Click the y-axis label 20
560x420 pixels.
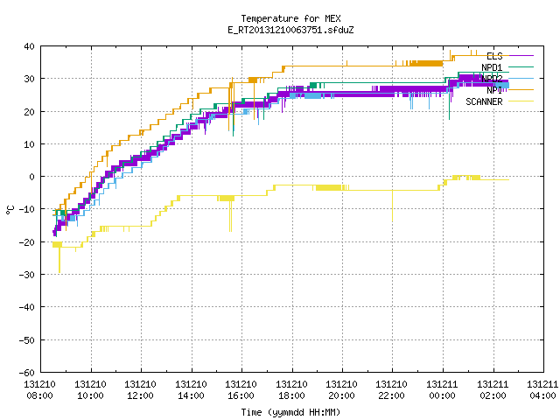click(29, 112)
